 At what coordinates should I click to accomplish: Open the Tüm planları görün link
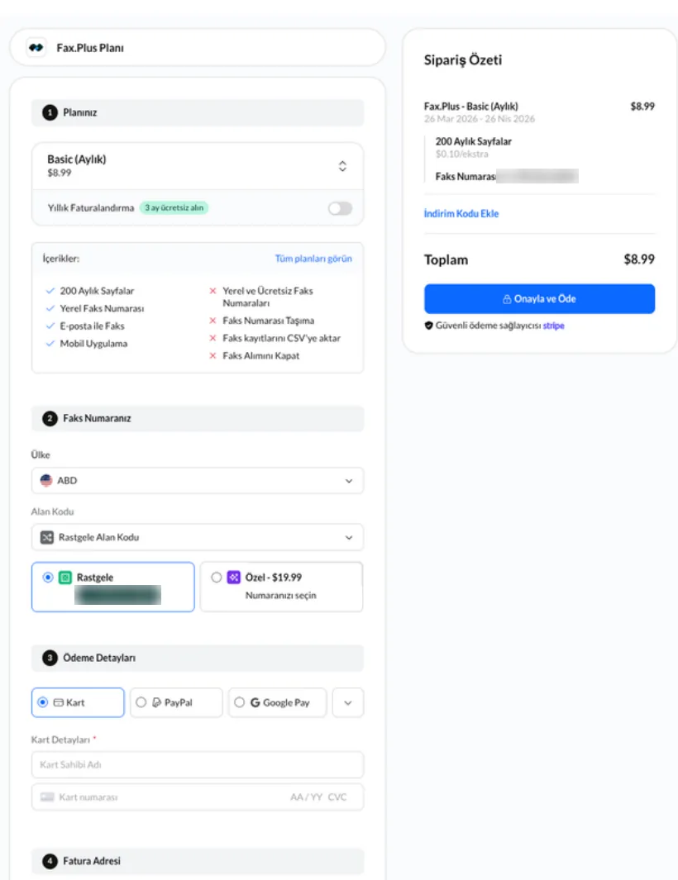313,259
